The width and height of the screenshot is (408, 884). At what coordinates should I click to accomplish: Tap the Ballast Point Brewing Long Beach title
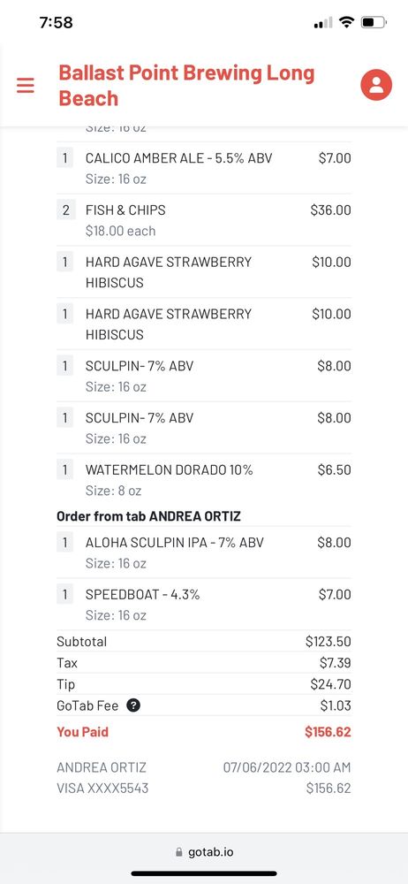(x=186, y=85)
